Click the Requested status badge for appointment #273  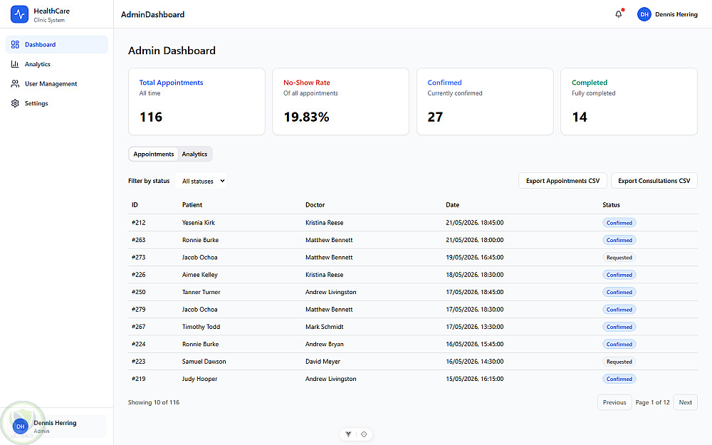click(619, 258)
